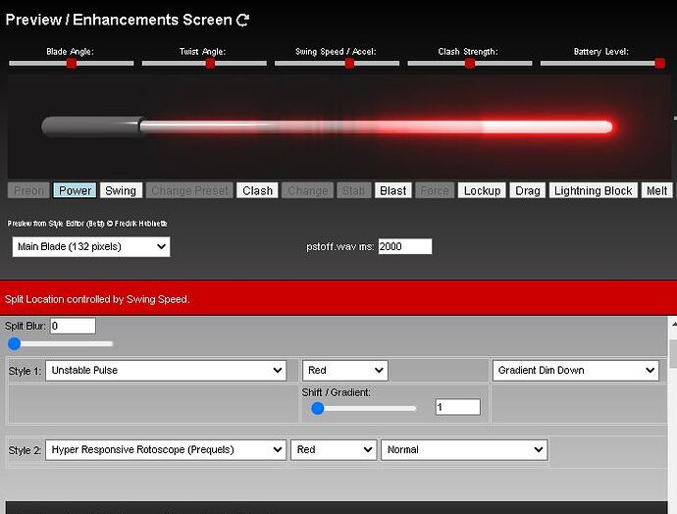This screenshot has height=514, width=677.
Task: Open the Style 2 Red color dropdown
Action: pos(334,449)
